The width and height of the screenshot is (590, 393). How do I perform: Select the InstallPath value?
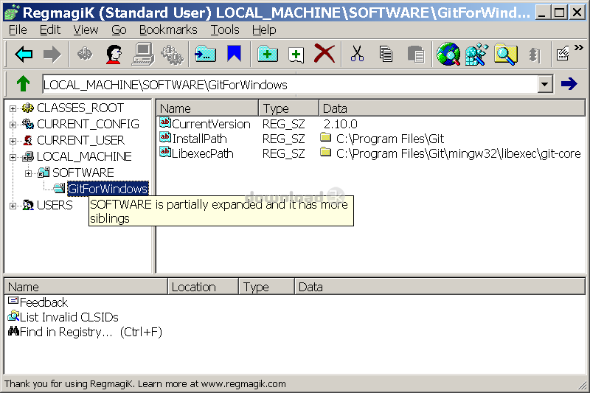pos(199,139)
